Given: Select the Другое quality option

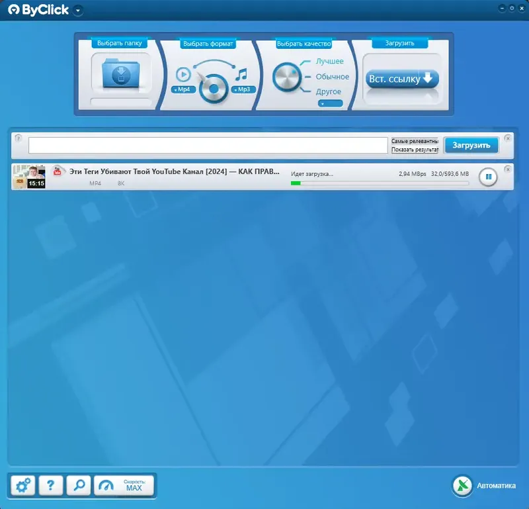Looking at the screenshot, I should tap(330, 91).
